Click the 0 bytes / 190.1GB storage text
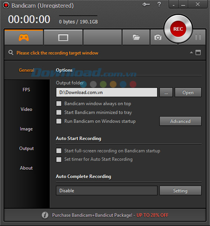Viewport: 210px width, 226px height. pos(78,22)
